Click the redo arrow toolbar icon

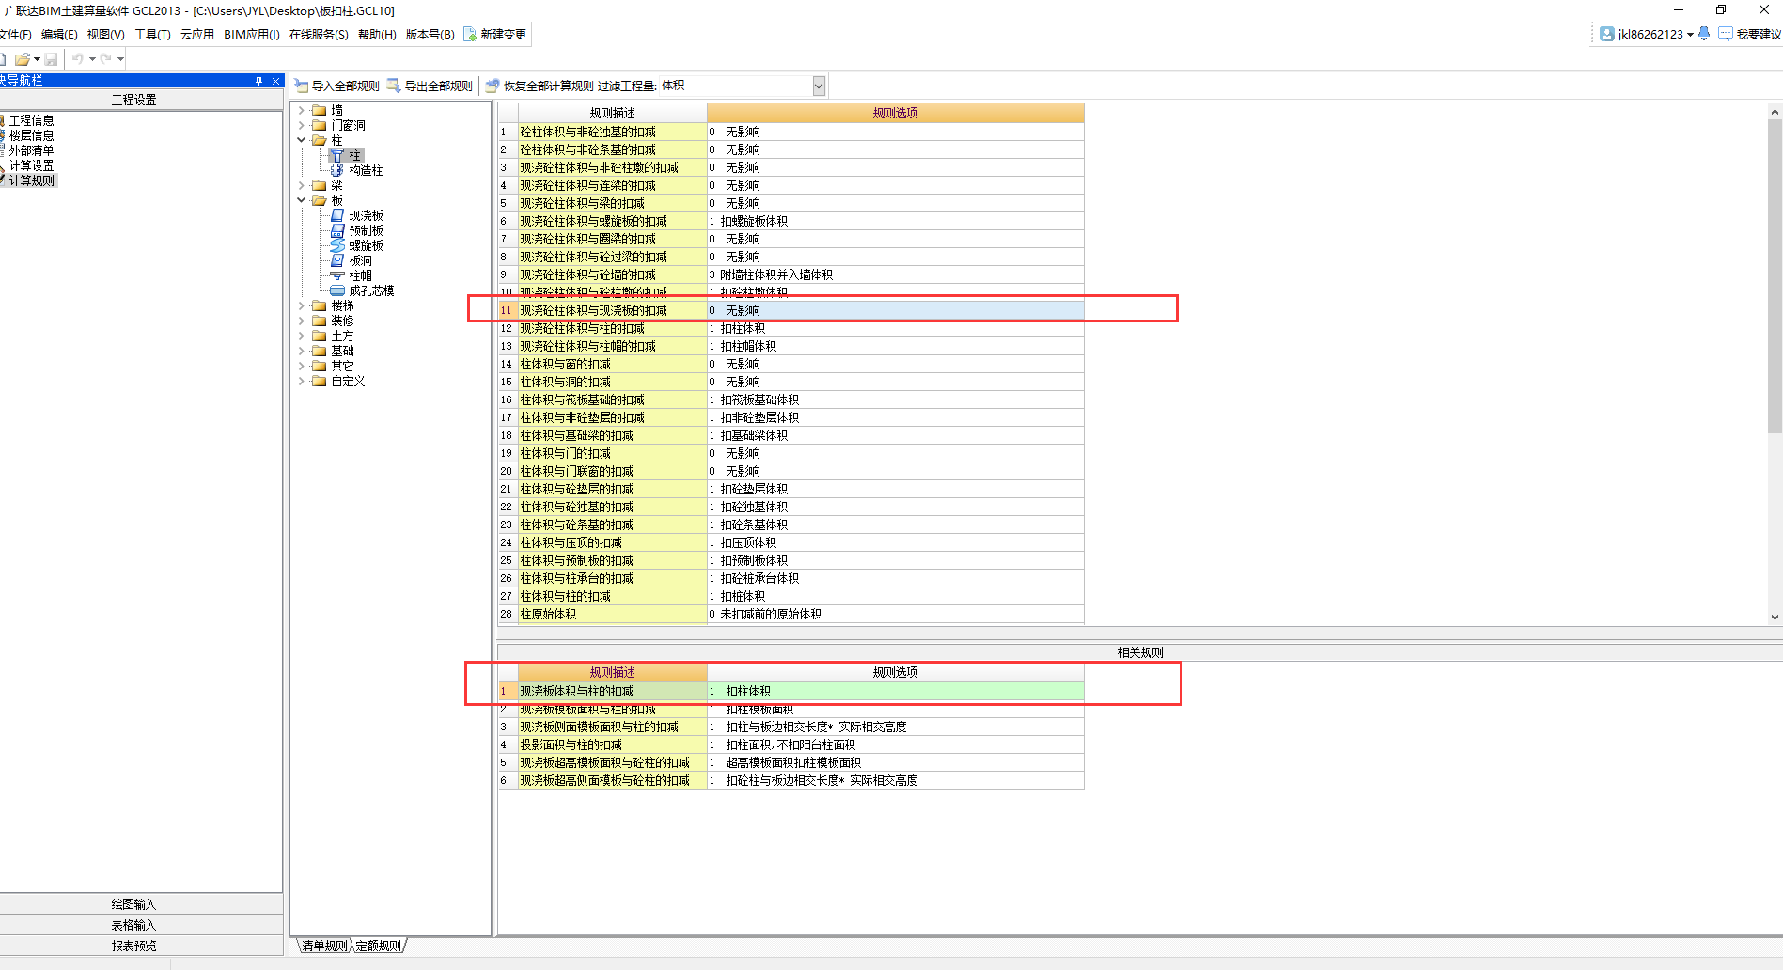(x=106, y=58)
